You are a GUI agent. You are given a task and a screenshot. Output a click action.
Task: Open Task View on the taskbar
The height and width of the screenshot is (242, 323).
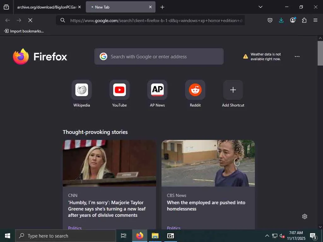tap(124, 236)
